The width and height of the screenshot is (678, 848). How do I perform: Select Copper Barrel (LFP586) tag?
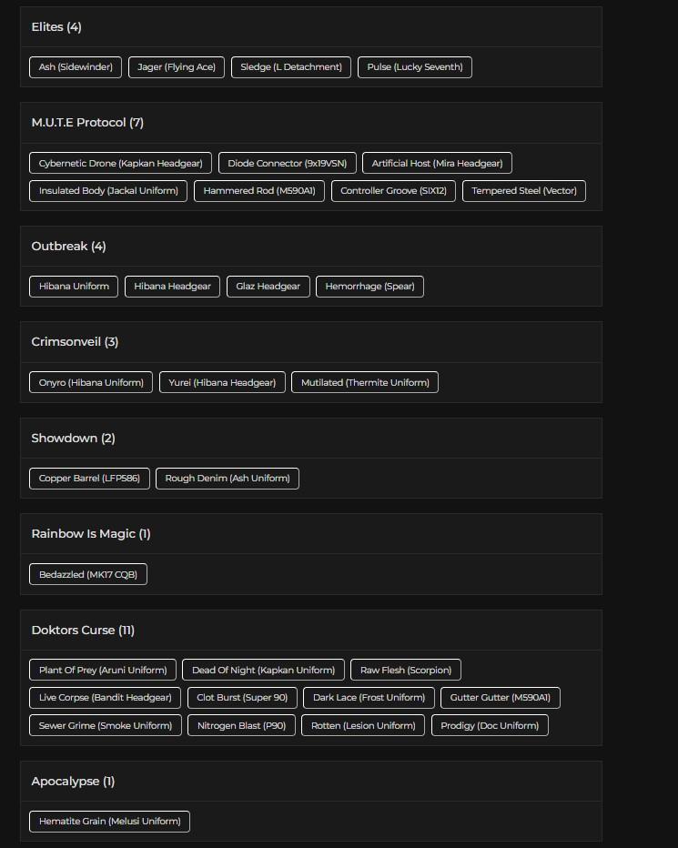tap(89, 479)
